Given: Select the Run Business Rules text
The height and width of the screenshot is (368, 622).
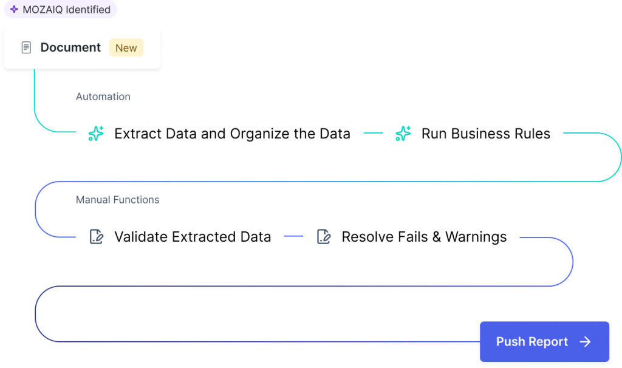Looking at the screenshot, I should click(x=485, y=134).
